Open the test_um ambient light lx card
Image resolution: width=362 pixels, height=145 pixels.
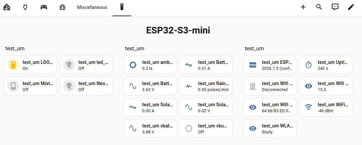(150, 65)
